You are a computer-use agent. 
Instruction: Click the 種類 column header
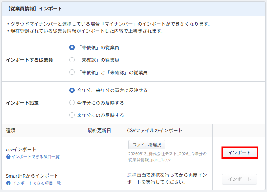[x=10, y=131]
